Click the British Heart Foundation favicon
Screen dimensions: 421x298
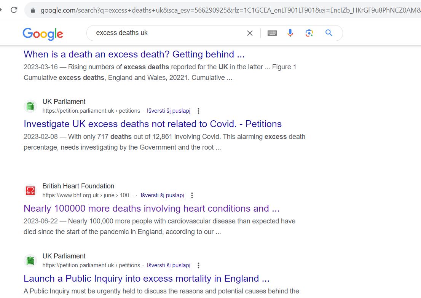pyautogui.click(x=30, y=191)
